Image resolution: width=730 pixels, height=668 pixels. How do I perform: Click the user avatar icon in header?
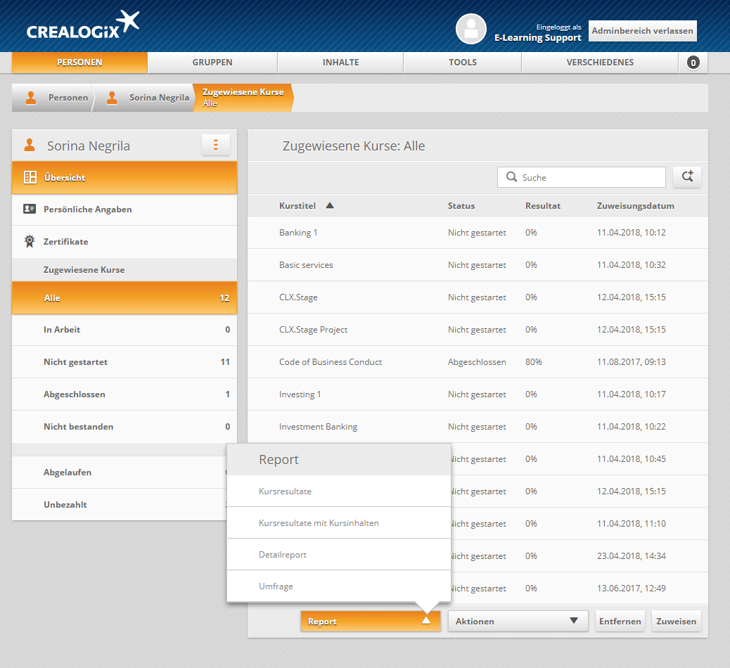point(470,29)
